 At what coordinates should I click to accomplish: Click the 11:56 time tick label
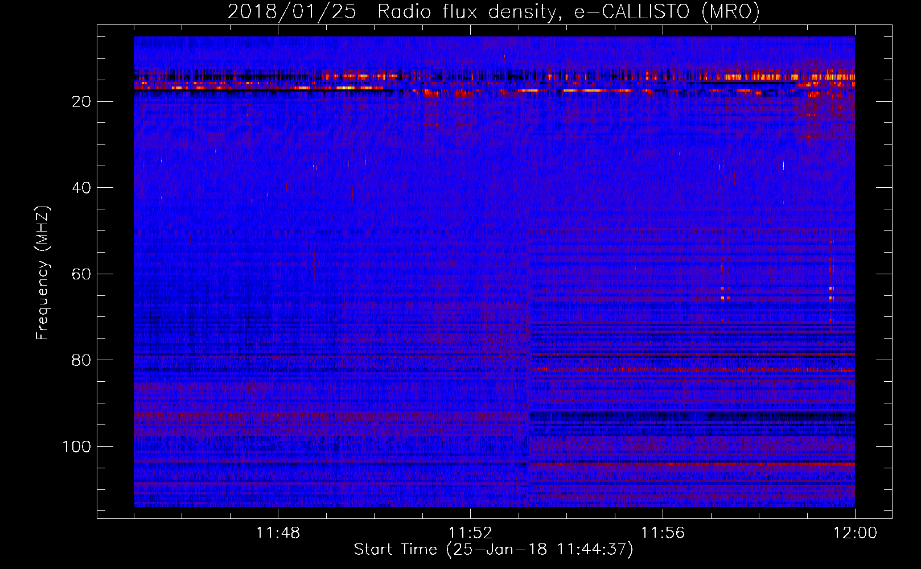pos(663,533)
